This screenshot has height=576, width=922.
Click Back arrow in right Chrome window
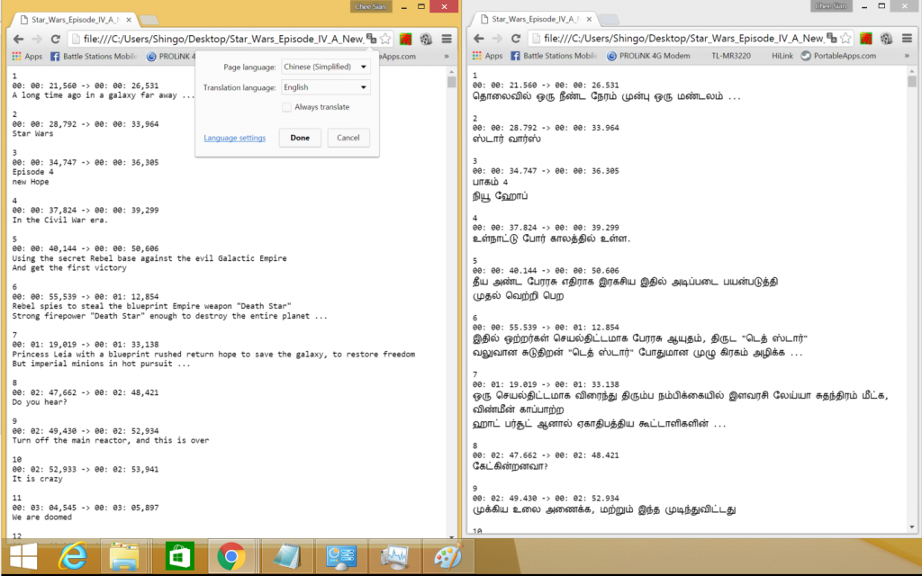[x=479, y=38]
